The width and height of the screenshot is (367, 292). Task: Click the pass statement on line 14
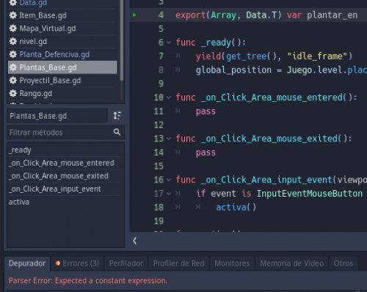coord(206,153)
